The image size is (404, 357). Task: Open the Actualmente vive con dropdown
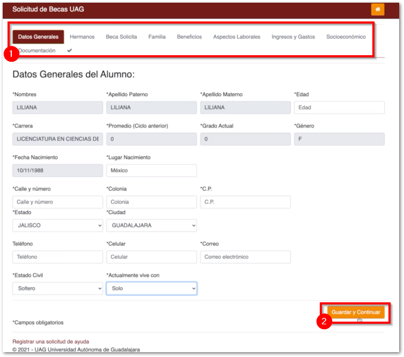pos(151,288)
